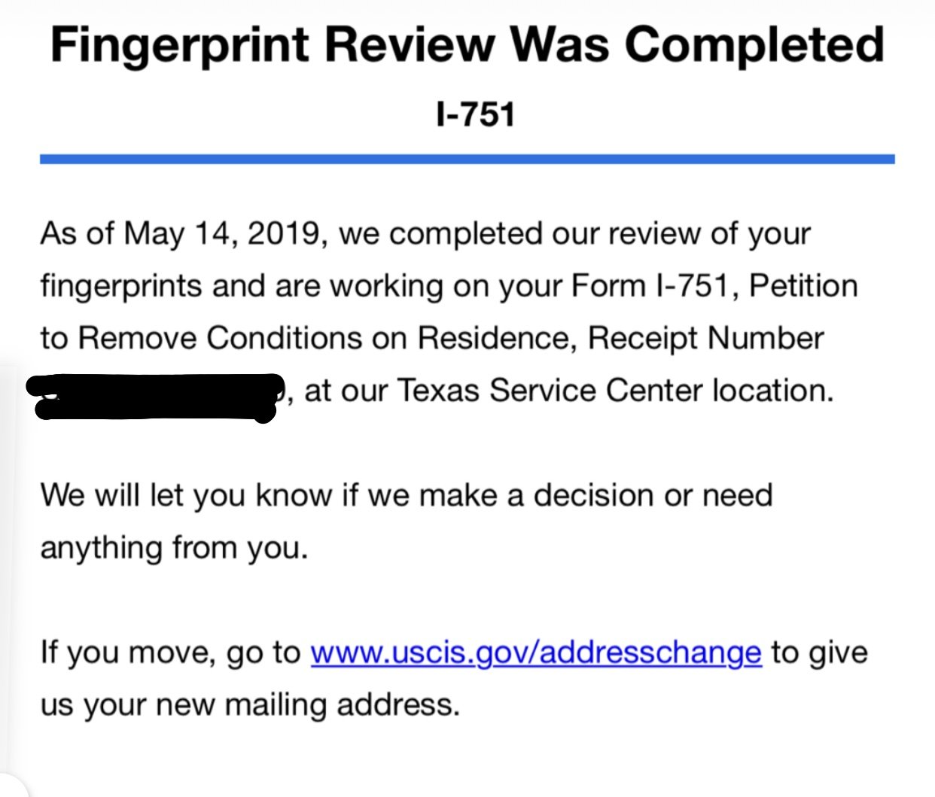
Task: Click "Form I-751" in the paragraph
Action: tap(651, 287)
